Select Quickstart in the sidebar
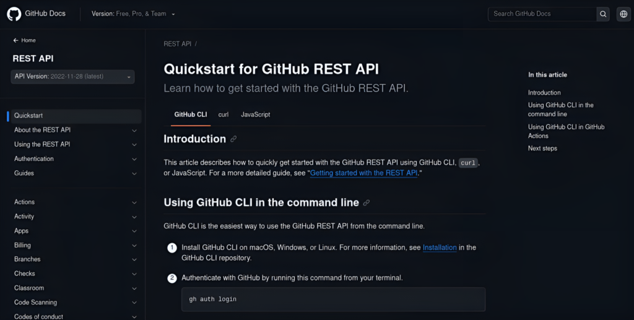 28,116
